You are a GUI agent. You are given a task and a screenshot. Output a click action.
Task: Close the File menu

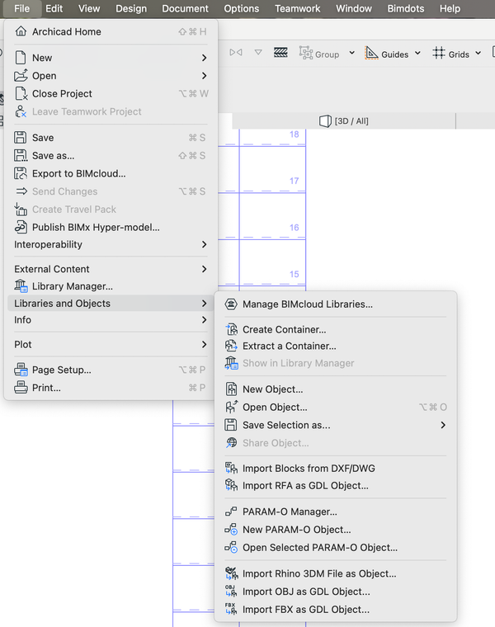pyautogui.click(x=21, y=8)
